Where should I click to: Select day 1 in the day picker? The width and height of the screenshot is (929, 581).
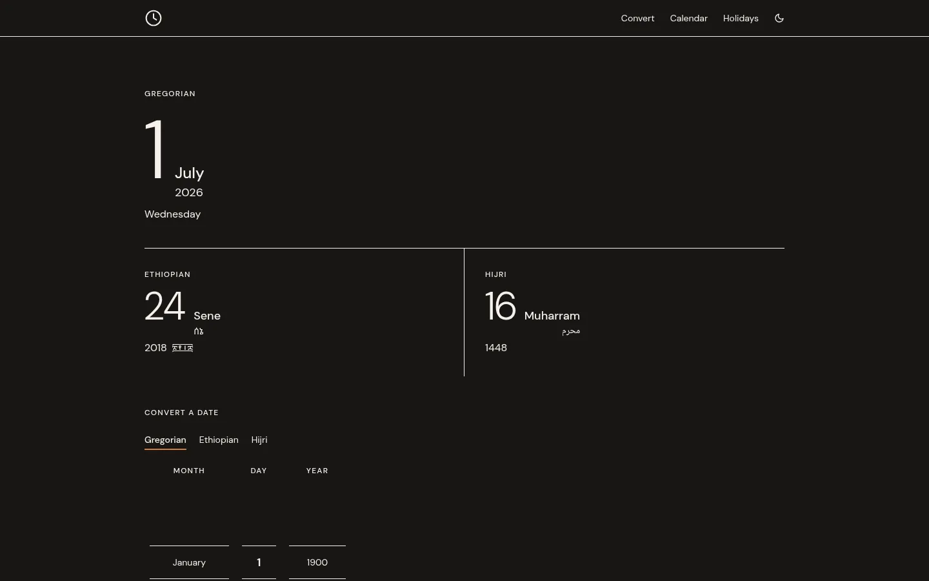pos(259,562)
